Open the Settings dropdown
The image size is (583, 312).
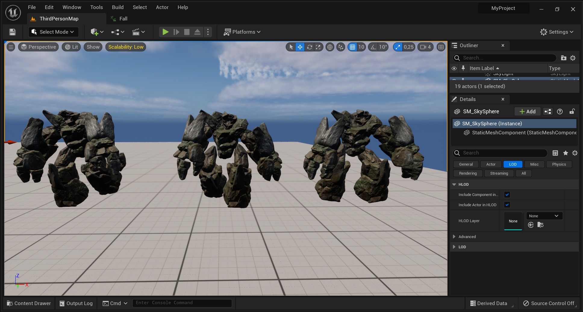[x=556, y=32]
